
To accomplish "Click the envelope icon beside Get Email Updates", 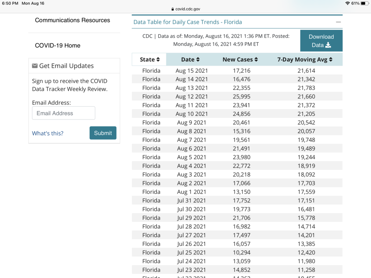I will (35, 66).
